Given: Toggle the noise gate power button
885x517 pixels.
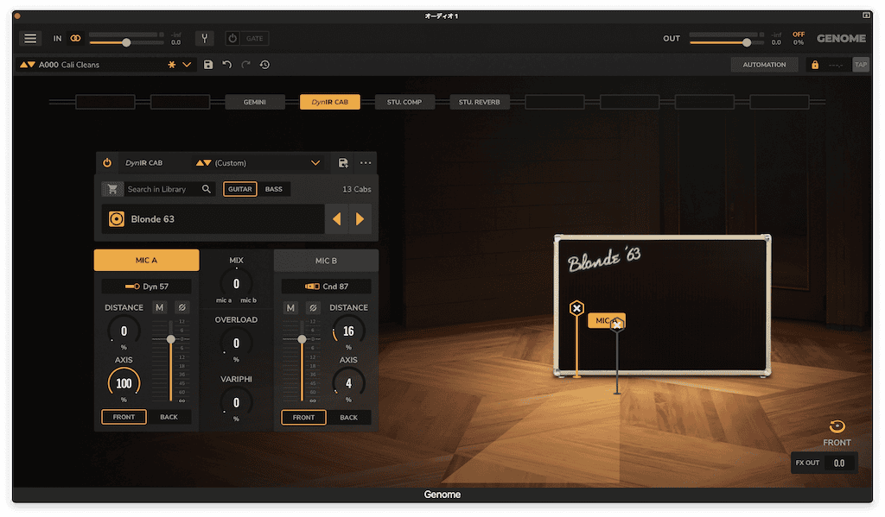Looking at the screenshot, I should [232, 38].
